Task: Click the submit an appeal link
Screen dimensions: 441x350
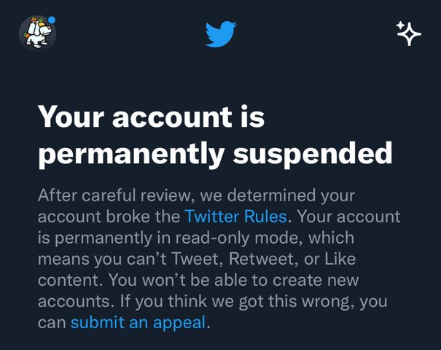Action: click(x=138, y=322)
